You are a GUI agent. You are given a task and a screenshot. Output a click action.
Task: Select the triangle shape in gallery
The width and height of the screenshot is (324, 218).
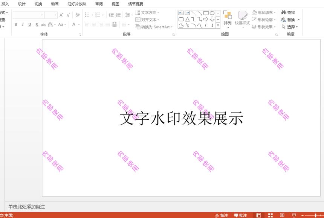point(187,20)
